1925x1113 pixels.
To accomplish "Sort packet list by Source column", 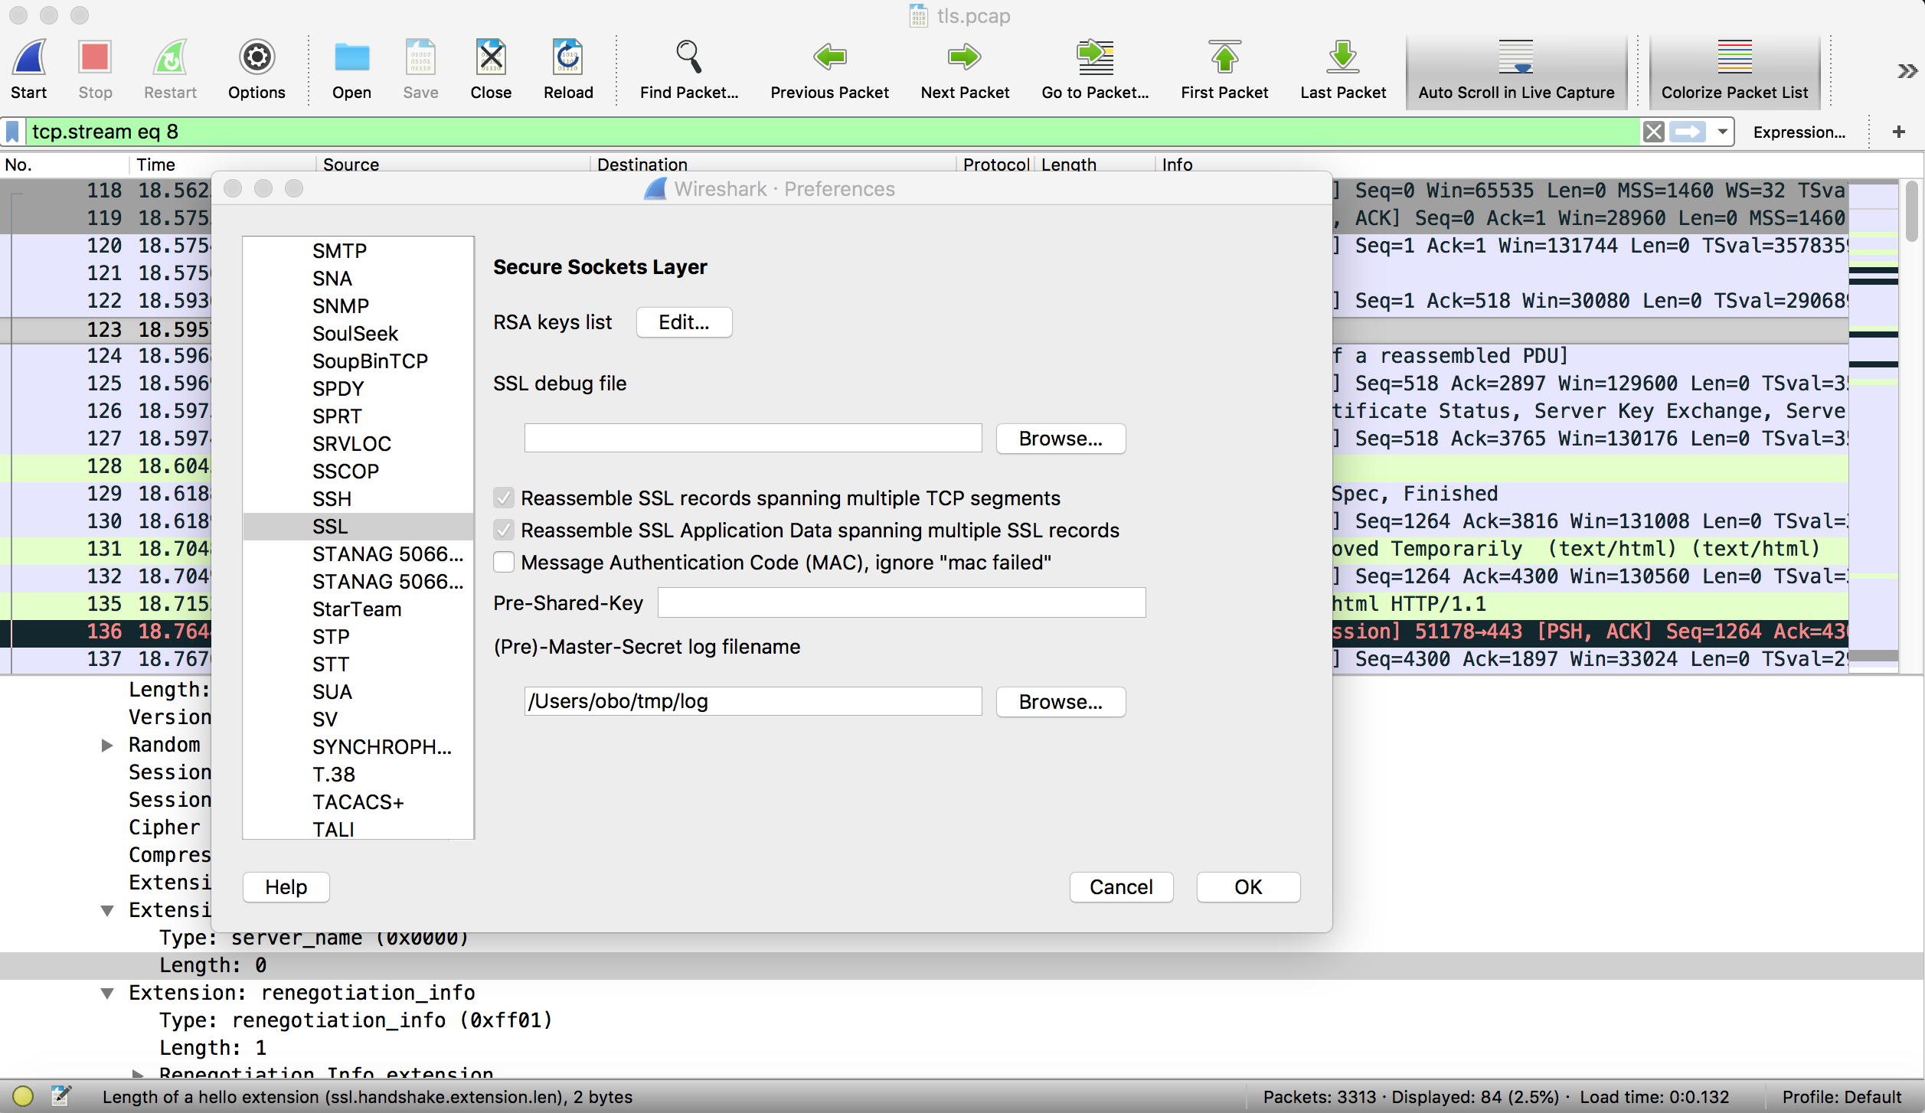I will [x=453, y=165].
